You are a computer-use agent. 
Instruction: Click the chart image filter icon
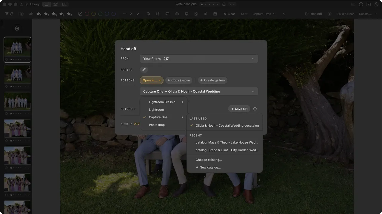click(167, 14)
